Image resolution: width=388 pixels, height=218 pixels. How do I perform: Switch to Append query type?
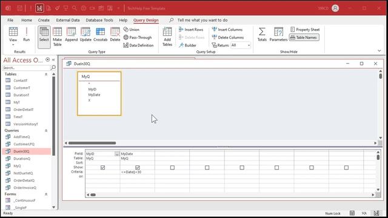[72, 35]
